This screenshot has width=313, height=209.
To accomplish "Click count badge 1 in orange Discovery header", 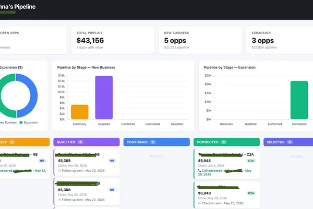I will click(x=12, y=142).
